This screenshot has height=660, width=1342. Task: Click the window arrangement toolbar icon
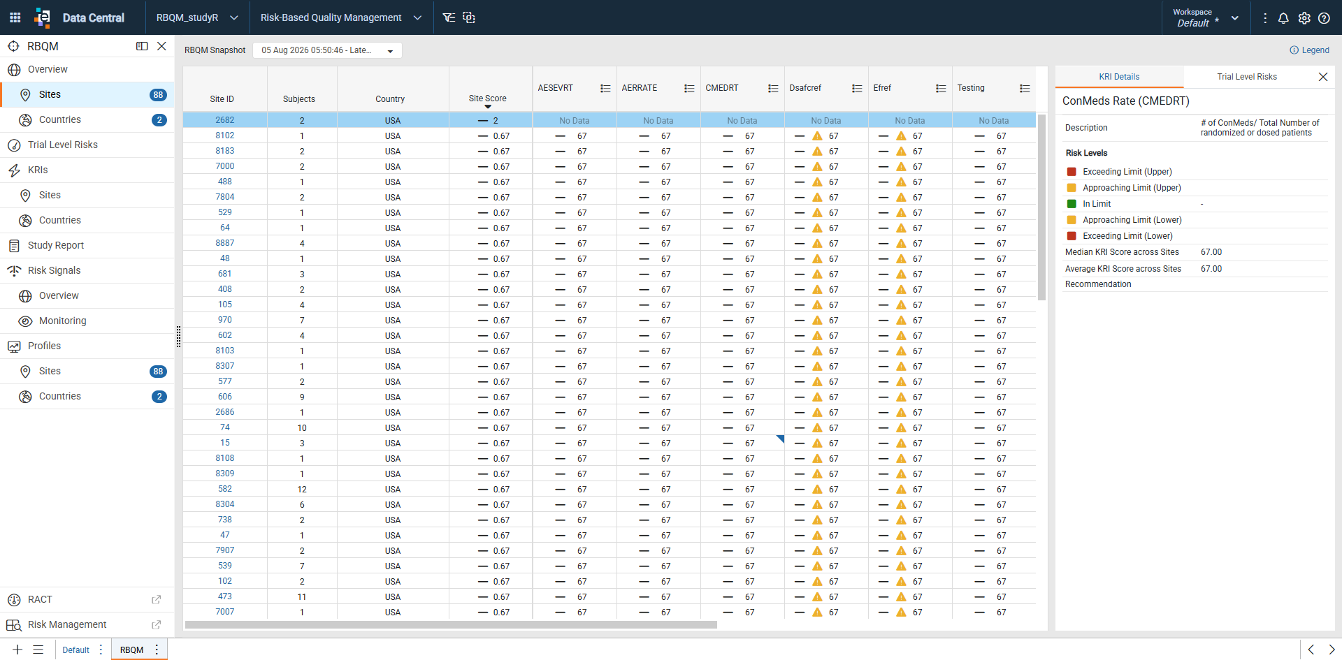[469, 17]
